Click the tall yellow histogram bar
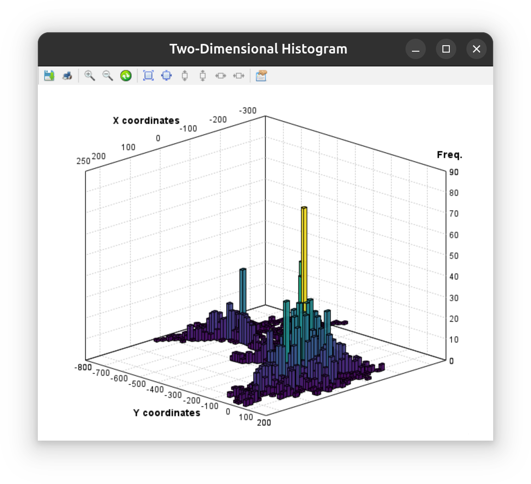This screenshot has height=484, width=531. [304, 257]
